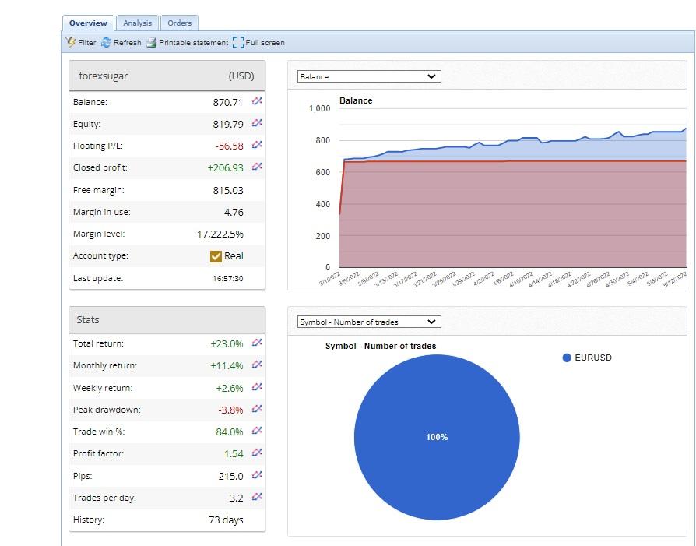Click the weekly return +2.6%
The width and height of the screenshot is (696, 546).
coord(229,389)
